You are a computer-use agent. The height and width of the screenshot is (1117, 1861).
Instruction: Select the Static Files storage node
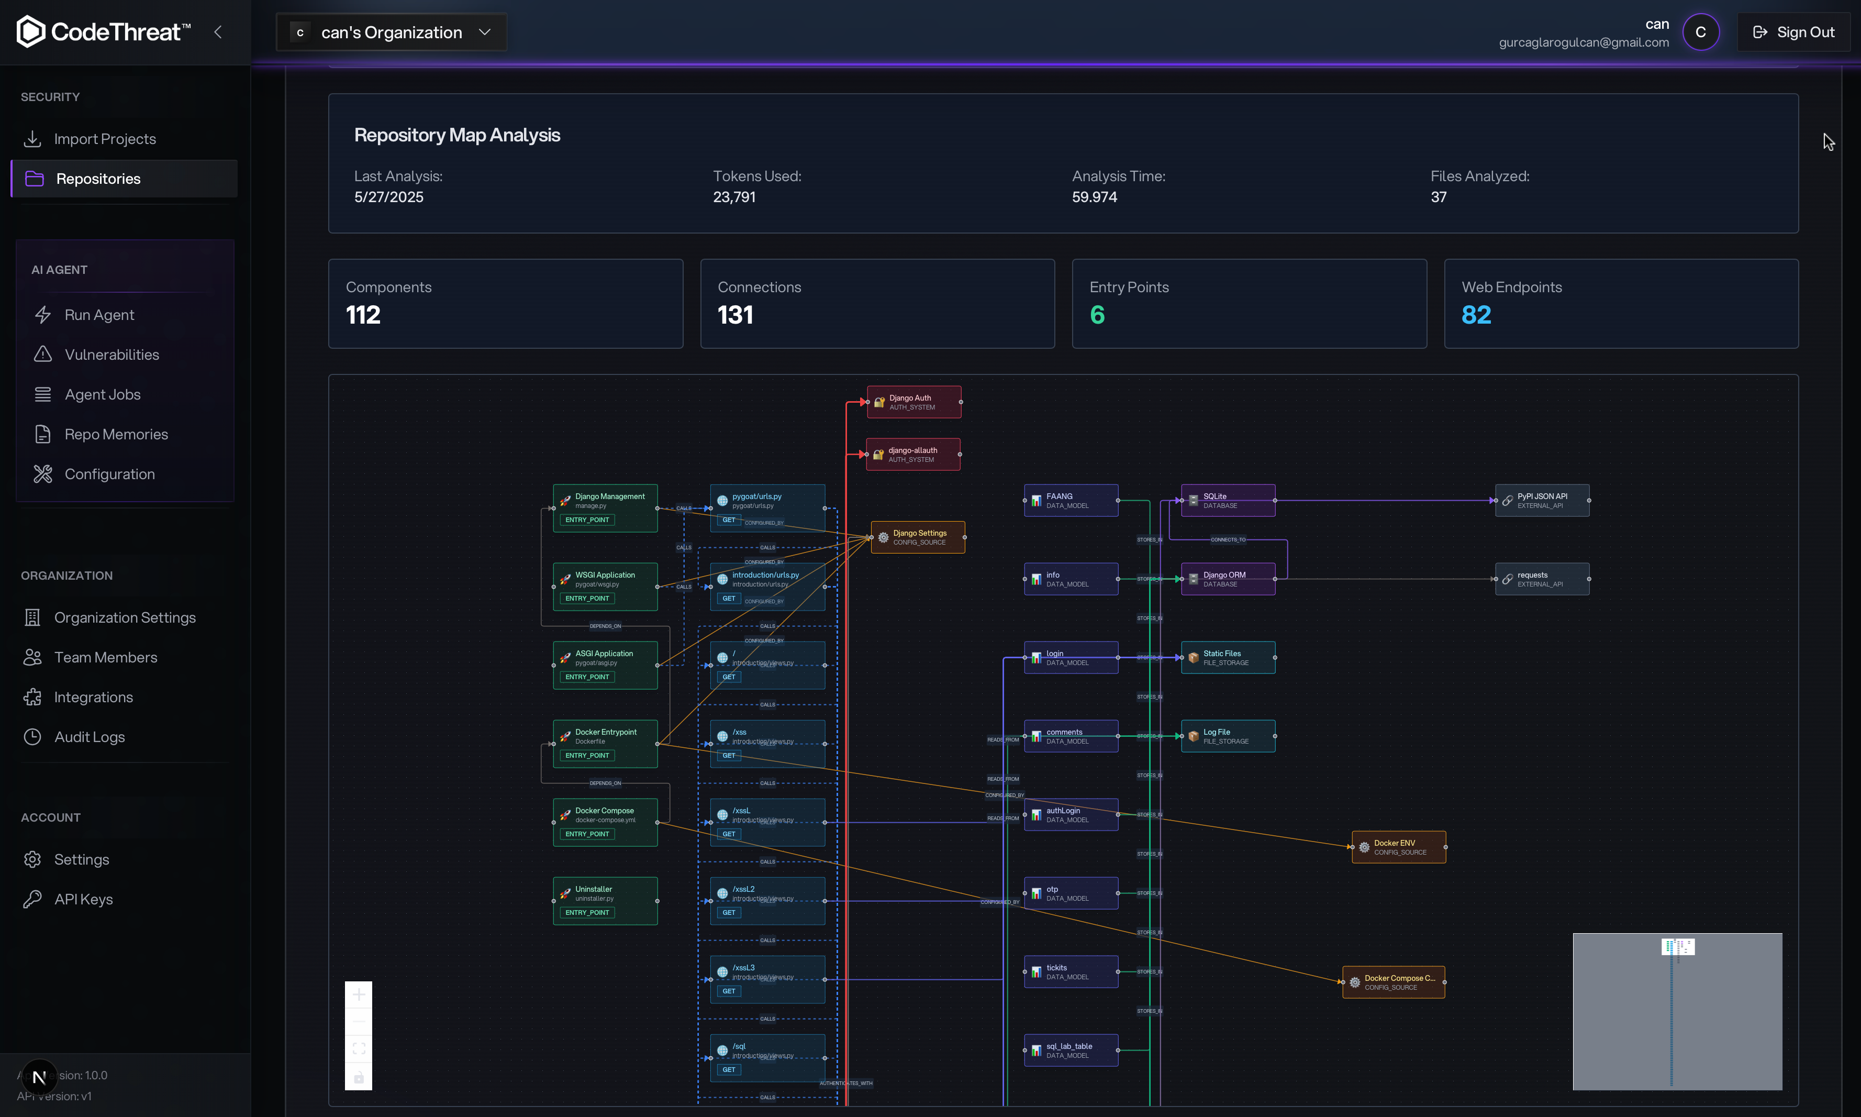[x=1229, y=658]
